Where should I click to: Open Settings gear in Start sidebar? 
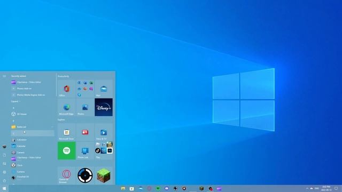coord(4,172)
